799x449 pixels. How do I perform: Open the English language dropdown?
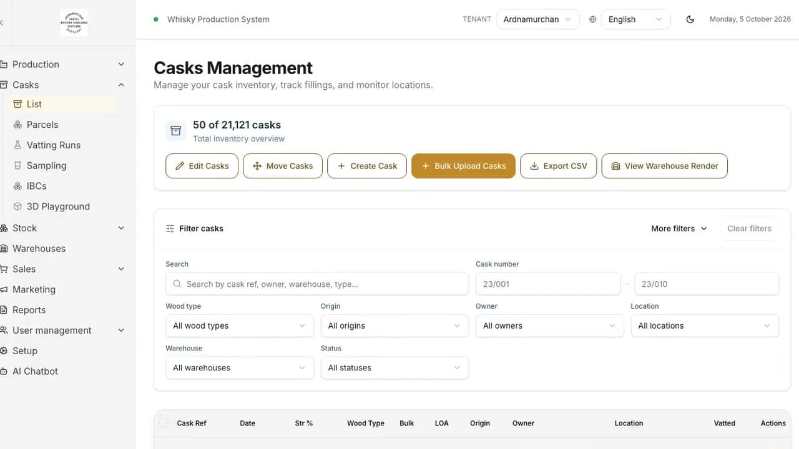635,19
